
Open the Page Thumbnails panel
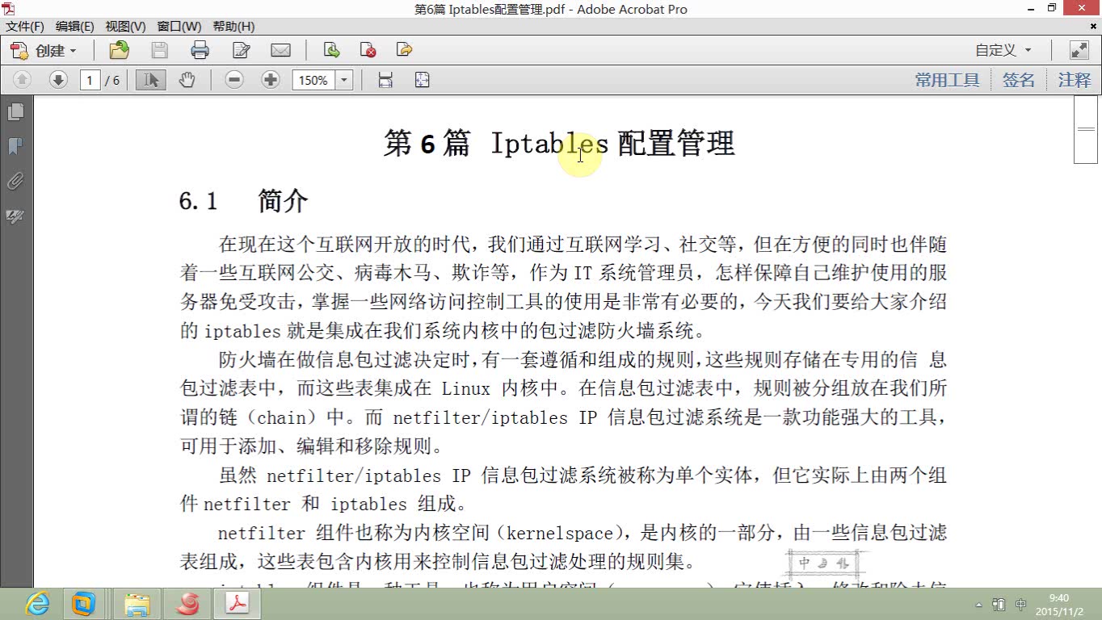pyautogui.click(x=15, y=112)
